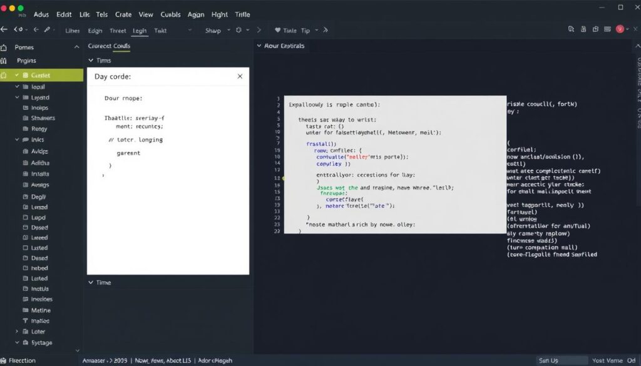Click the gear icon beside Sharp
The height and width of the screenshot is (366, 641).
pyautogui.click(x=238, y=30)
